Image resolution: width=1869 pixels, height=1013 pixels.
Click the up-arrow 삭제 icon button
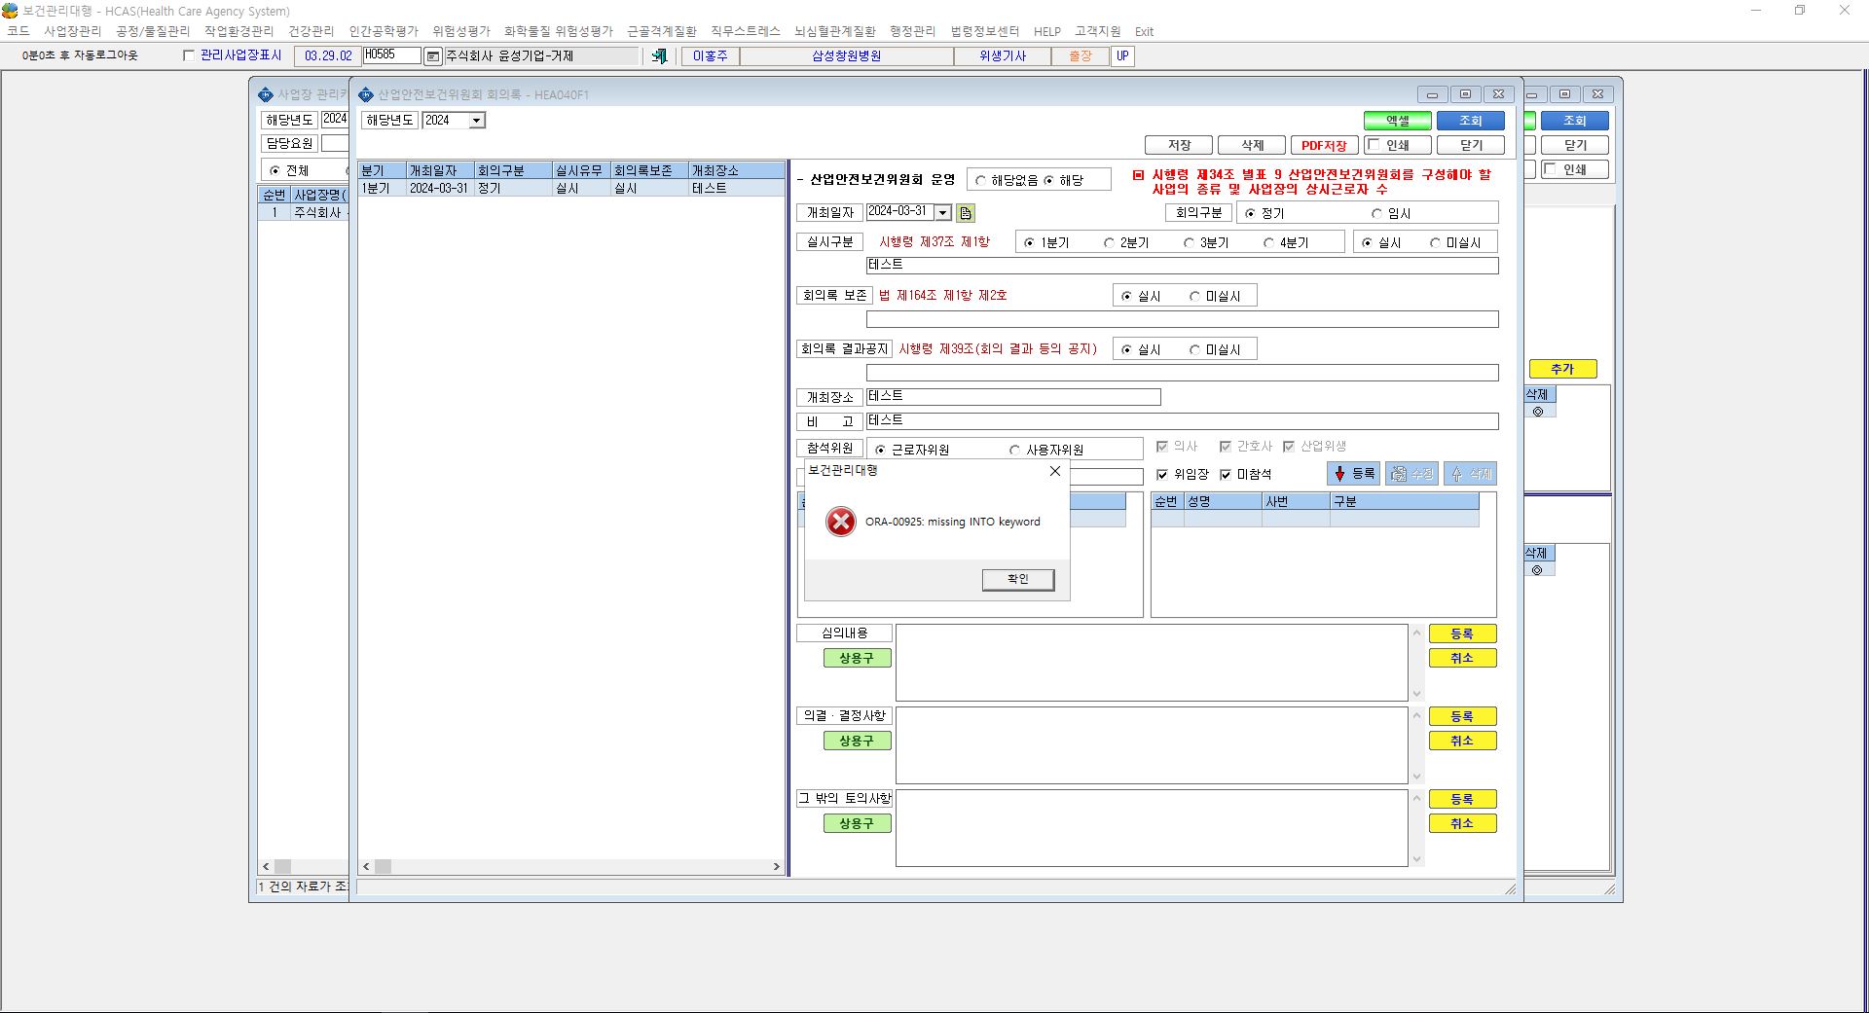pyautogui.click(x=1470, y=474)
